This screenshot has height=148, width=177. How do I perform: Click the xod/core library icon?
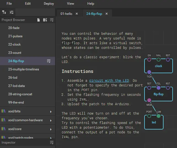(3, 129)
